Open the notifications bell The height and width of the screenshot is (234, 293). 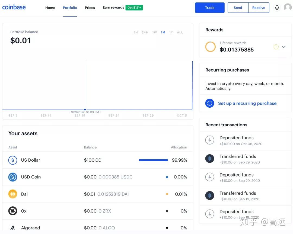tap(277, 8)
